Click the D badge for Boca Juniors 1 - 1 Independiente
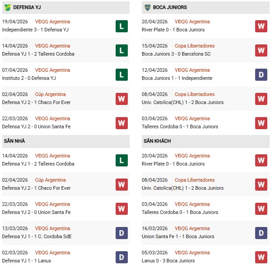This screenshot has width=270, height=266. pyautogui.click(x=261, y=74)
